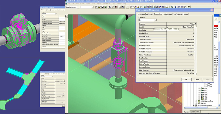Viewport: 221px width, 114px height.
Task: Click the Help toolbar icon at the far right
Action: (189, 7)
